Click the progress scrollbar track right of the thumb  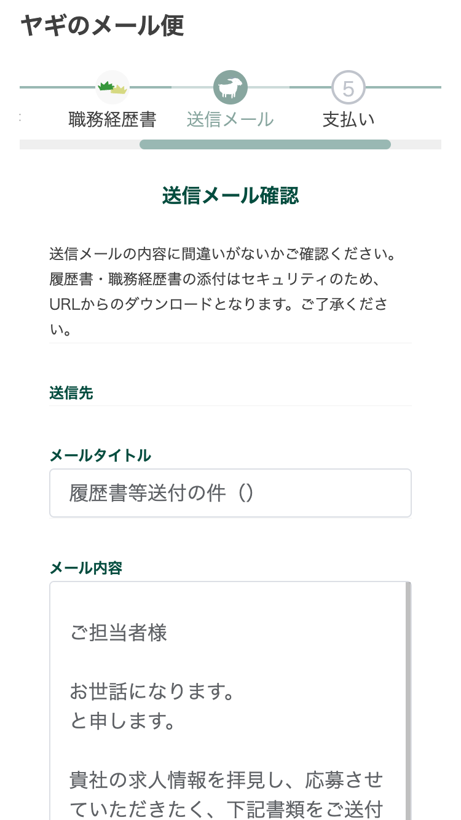pos(416,144)
